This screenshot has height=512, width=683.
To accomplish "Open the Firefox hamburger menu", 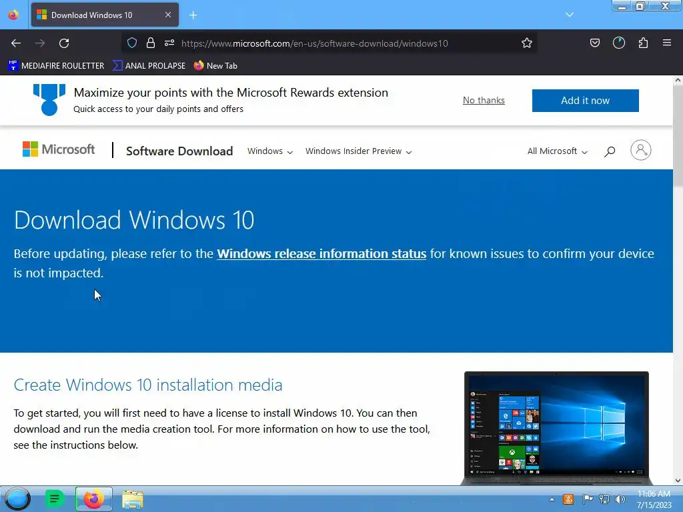I will click(667, 43).
